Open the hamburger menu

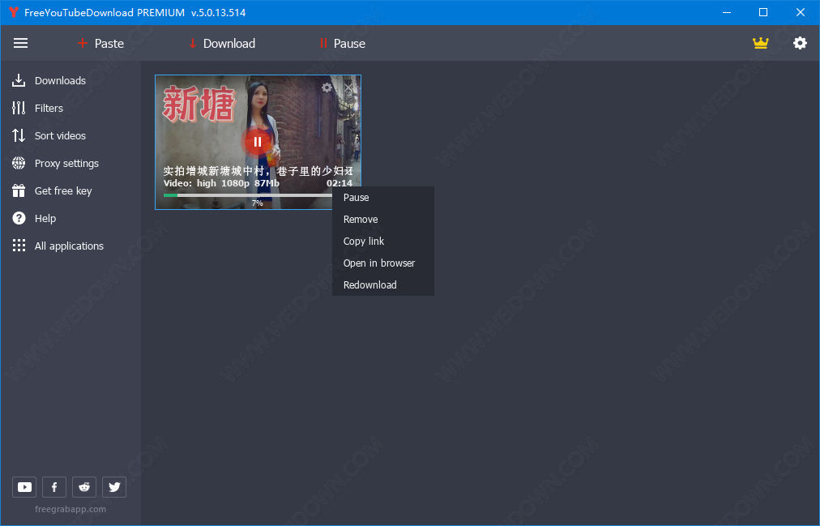coord(20,44)
